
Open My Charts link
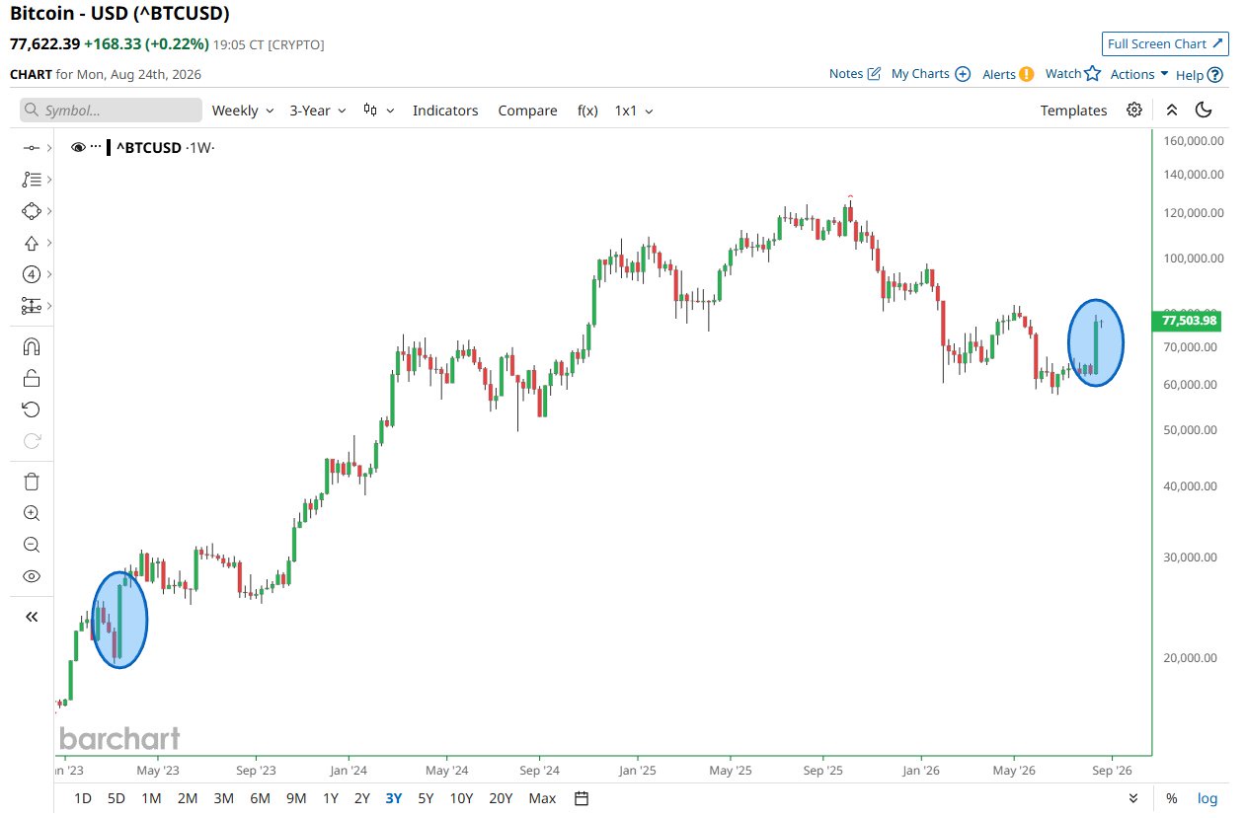coord(931,74)
